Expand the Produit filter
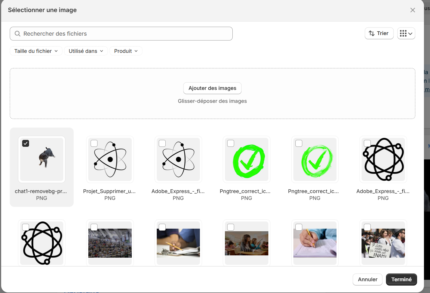This screenshot has width=430, height=293. click(126, 51)
